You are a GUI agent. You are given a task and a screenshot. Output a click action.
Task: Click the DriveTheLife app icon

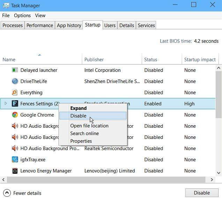pos(15,81)
